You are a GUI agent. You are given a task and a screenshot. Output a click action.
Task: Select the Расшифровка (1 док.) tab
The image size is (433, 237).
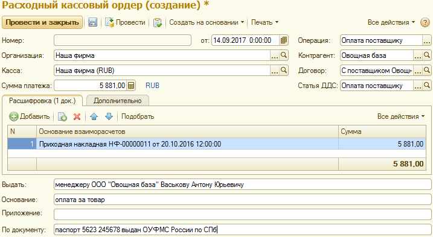pos(42,101)
